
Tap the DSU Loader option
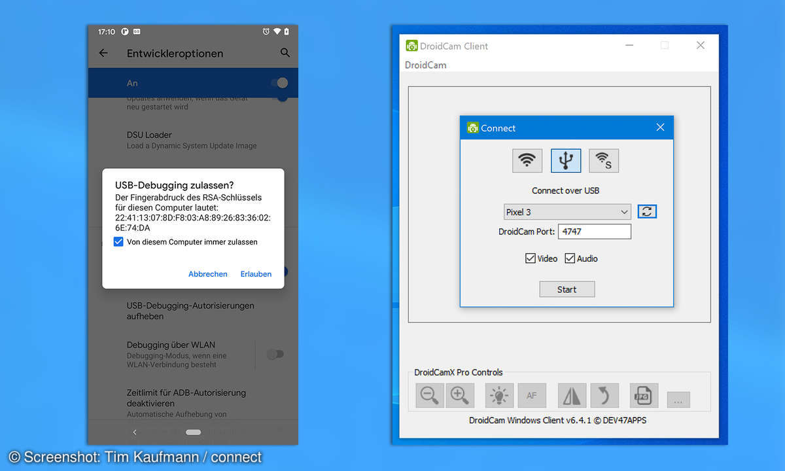pyautogui.click(x=193, y=140)
